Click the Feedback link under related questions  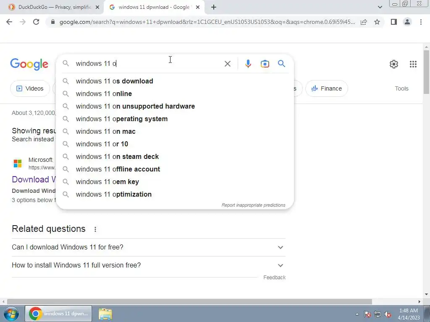[x=274, y=278]
